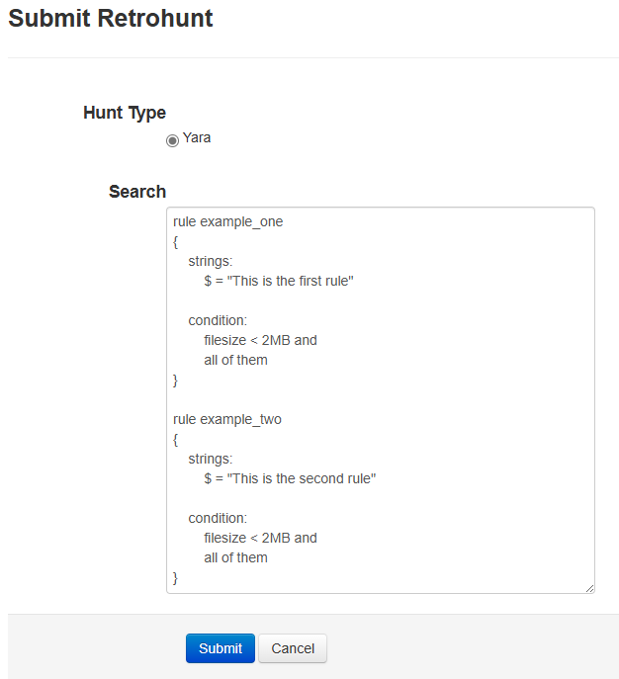The height and width of the screenshot is (679, 619).
Task: Select the Yara hunt type radio button
Action: [172, 140]
